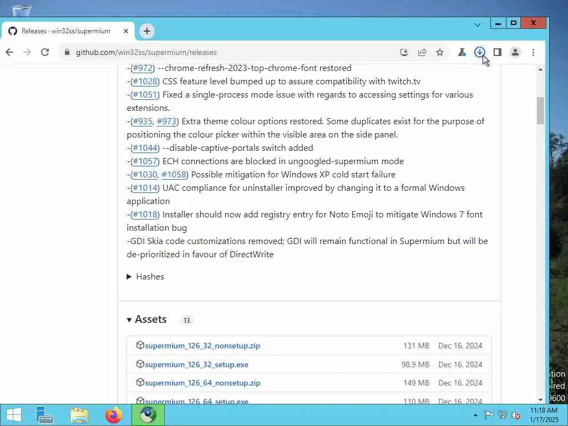Open the tab search chevron
Image resolution: width=568 pixels, height=426 pixels.
coord(478,24)
